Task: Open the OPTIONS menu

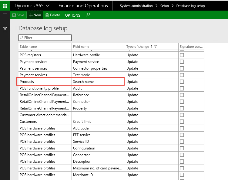Action: (x=72, y=15)
